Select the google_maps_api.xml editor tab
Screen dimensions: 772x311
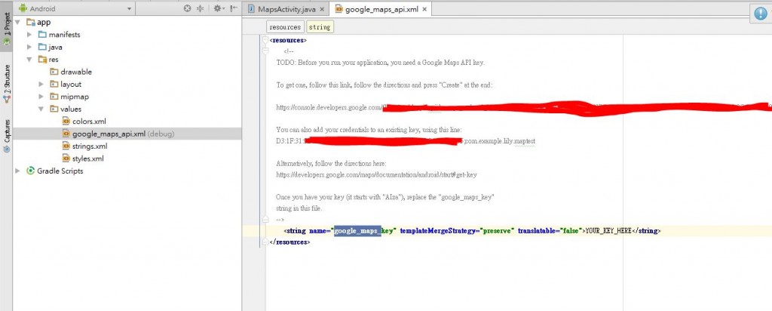[x=381, y=9]
